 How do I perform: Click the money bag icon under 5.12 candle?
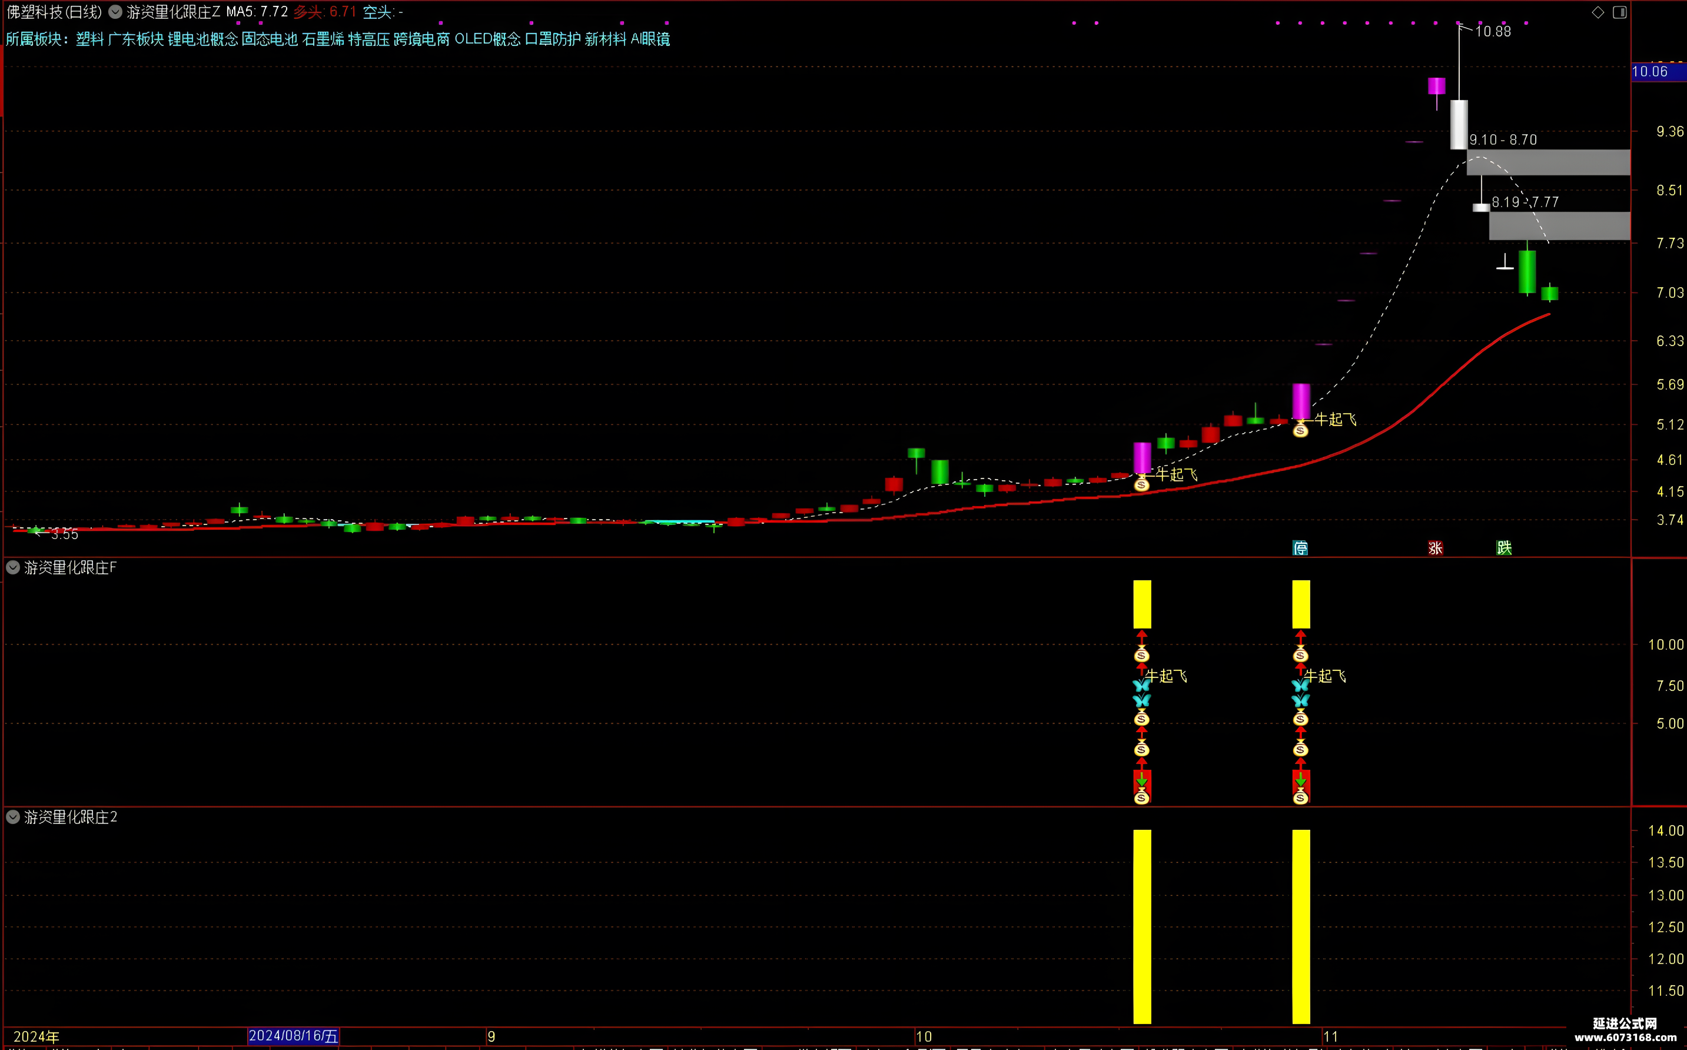click(x=1300, y=430)
